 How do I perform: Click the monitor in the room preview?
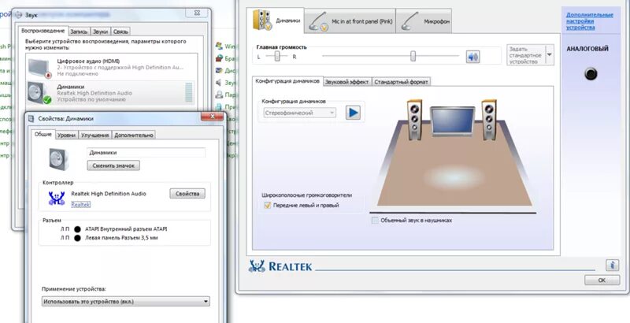452,122
